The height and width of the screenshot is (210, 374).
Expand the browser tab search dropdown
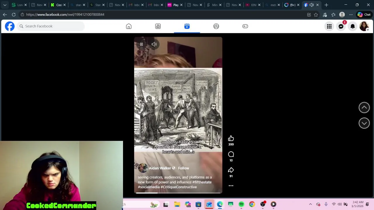(x=5, y=5)
